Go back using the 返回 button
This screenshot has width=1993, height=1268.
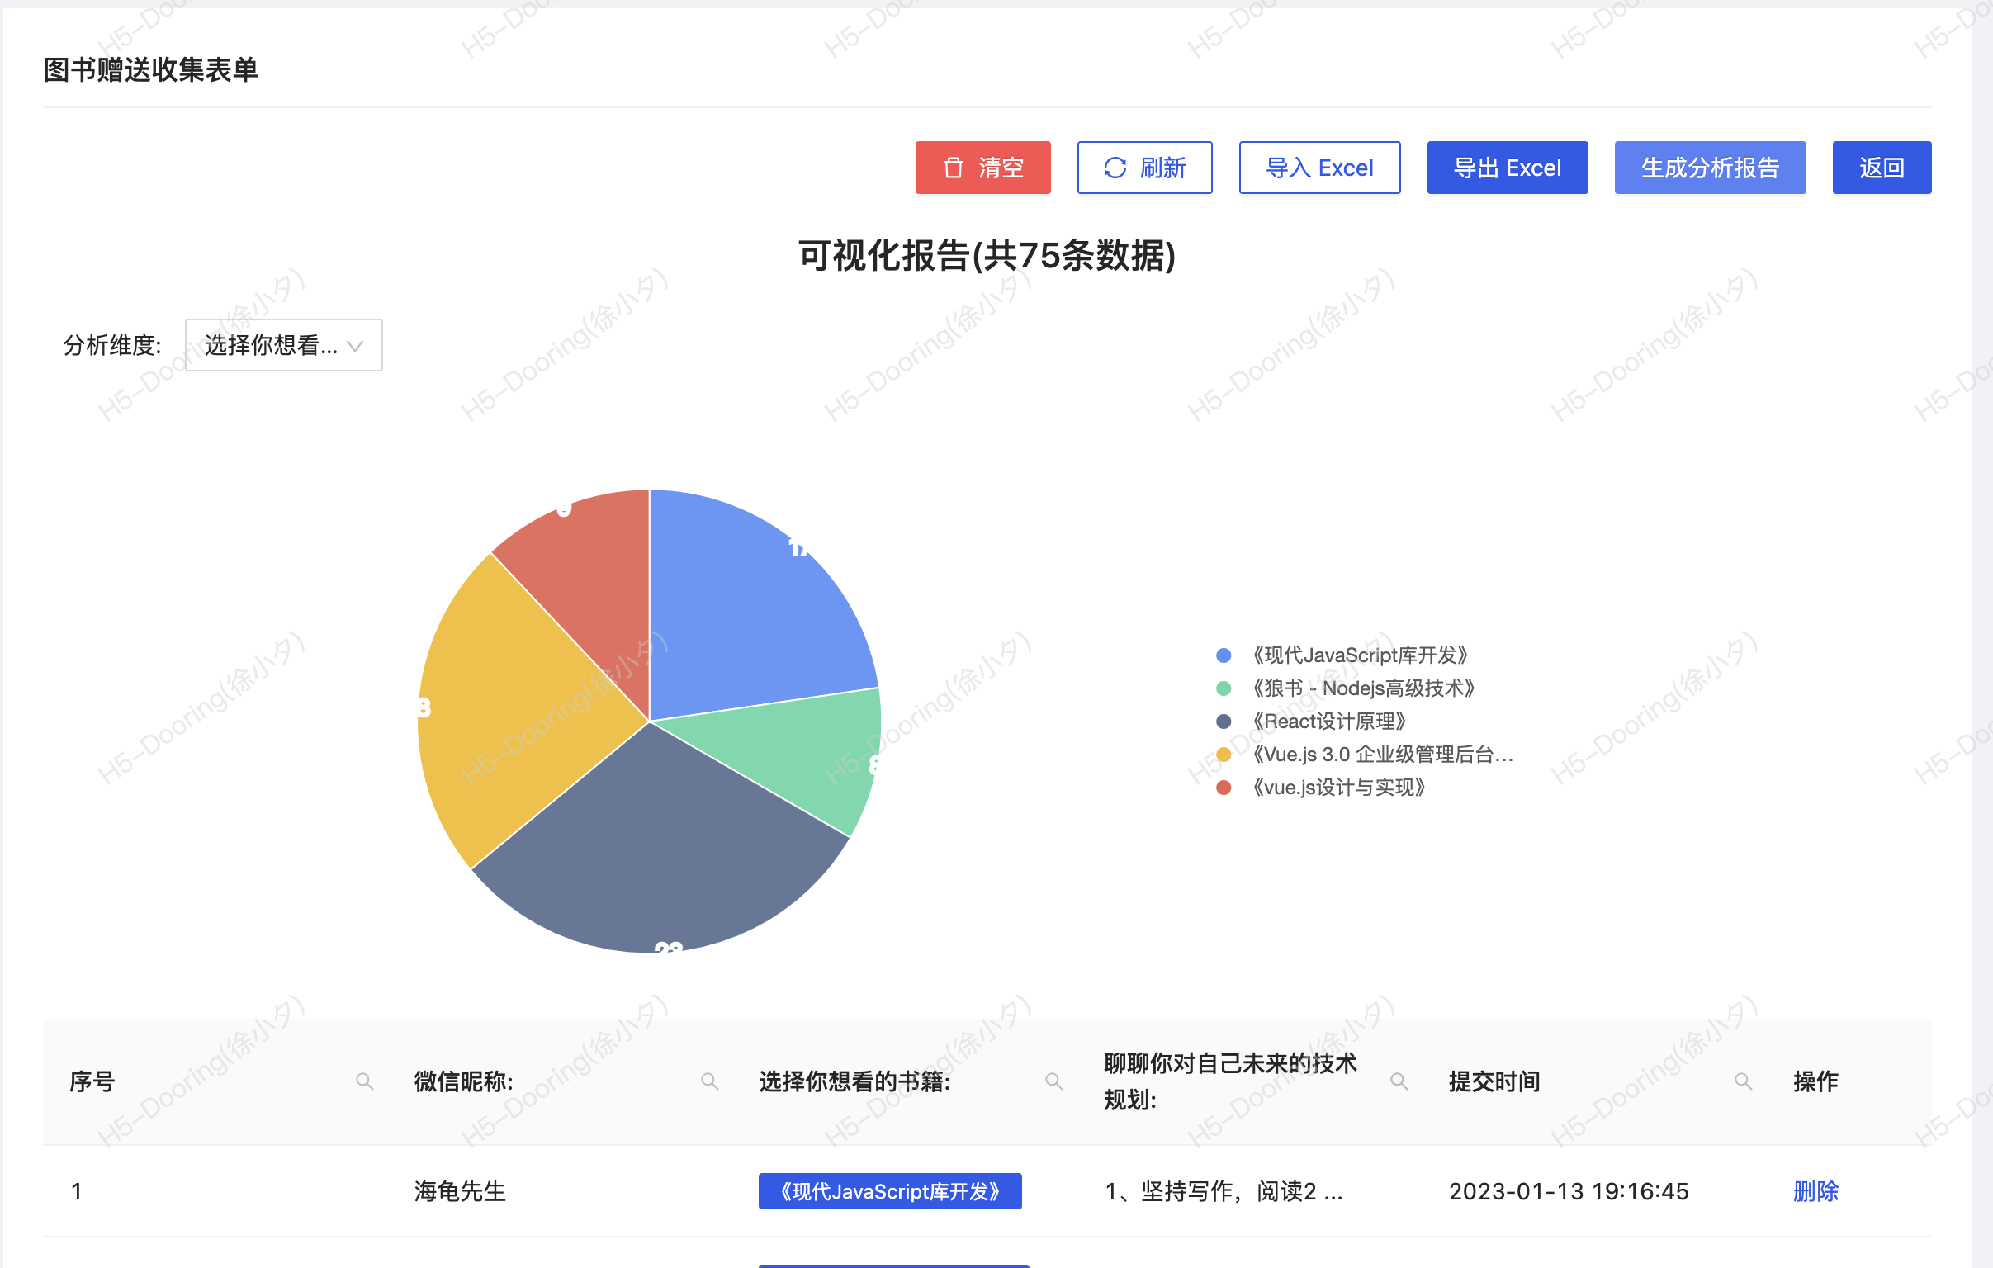pyautogui.click(x=1882, y=168)
